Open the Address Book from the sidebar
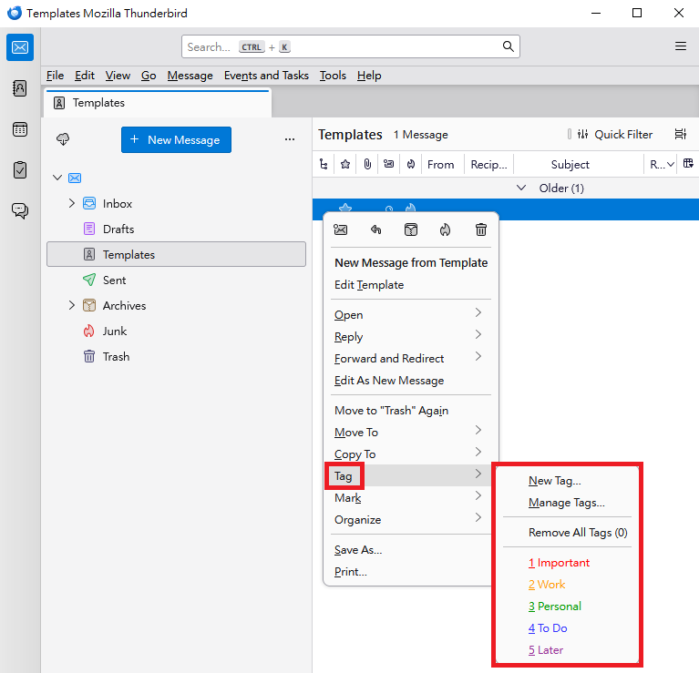This screenshot has height=673, width=699. [x=20, y=88]
